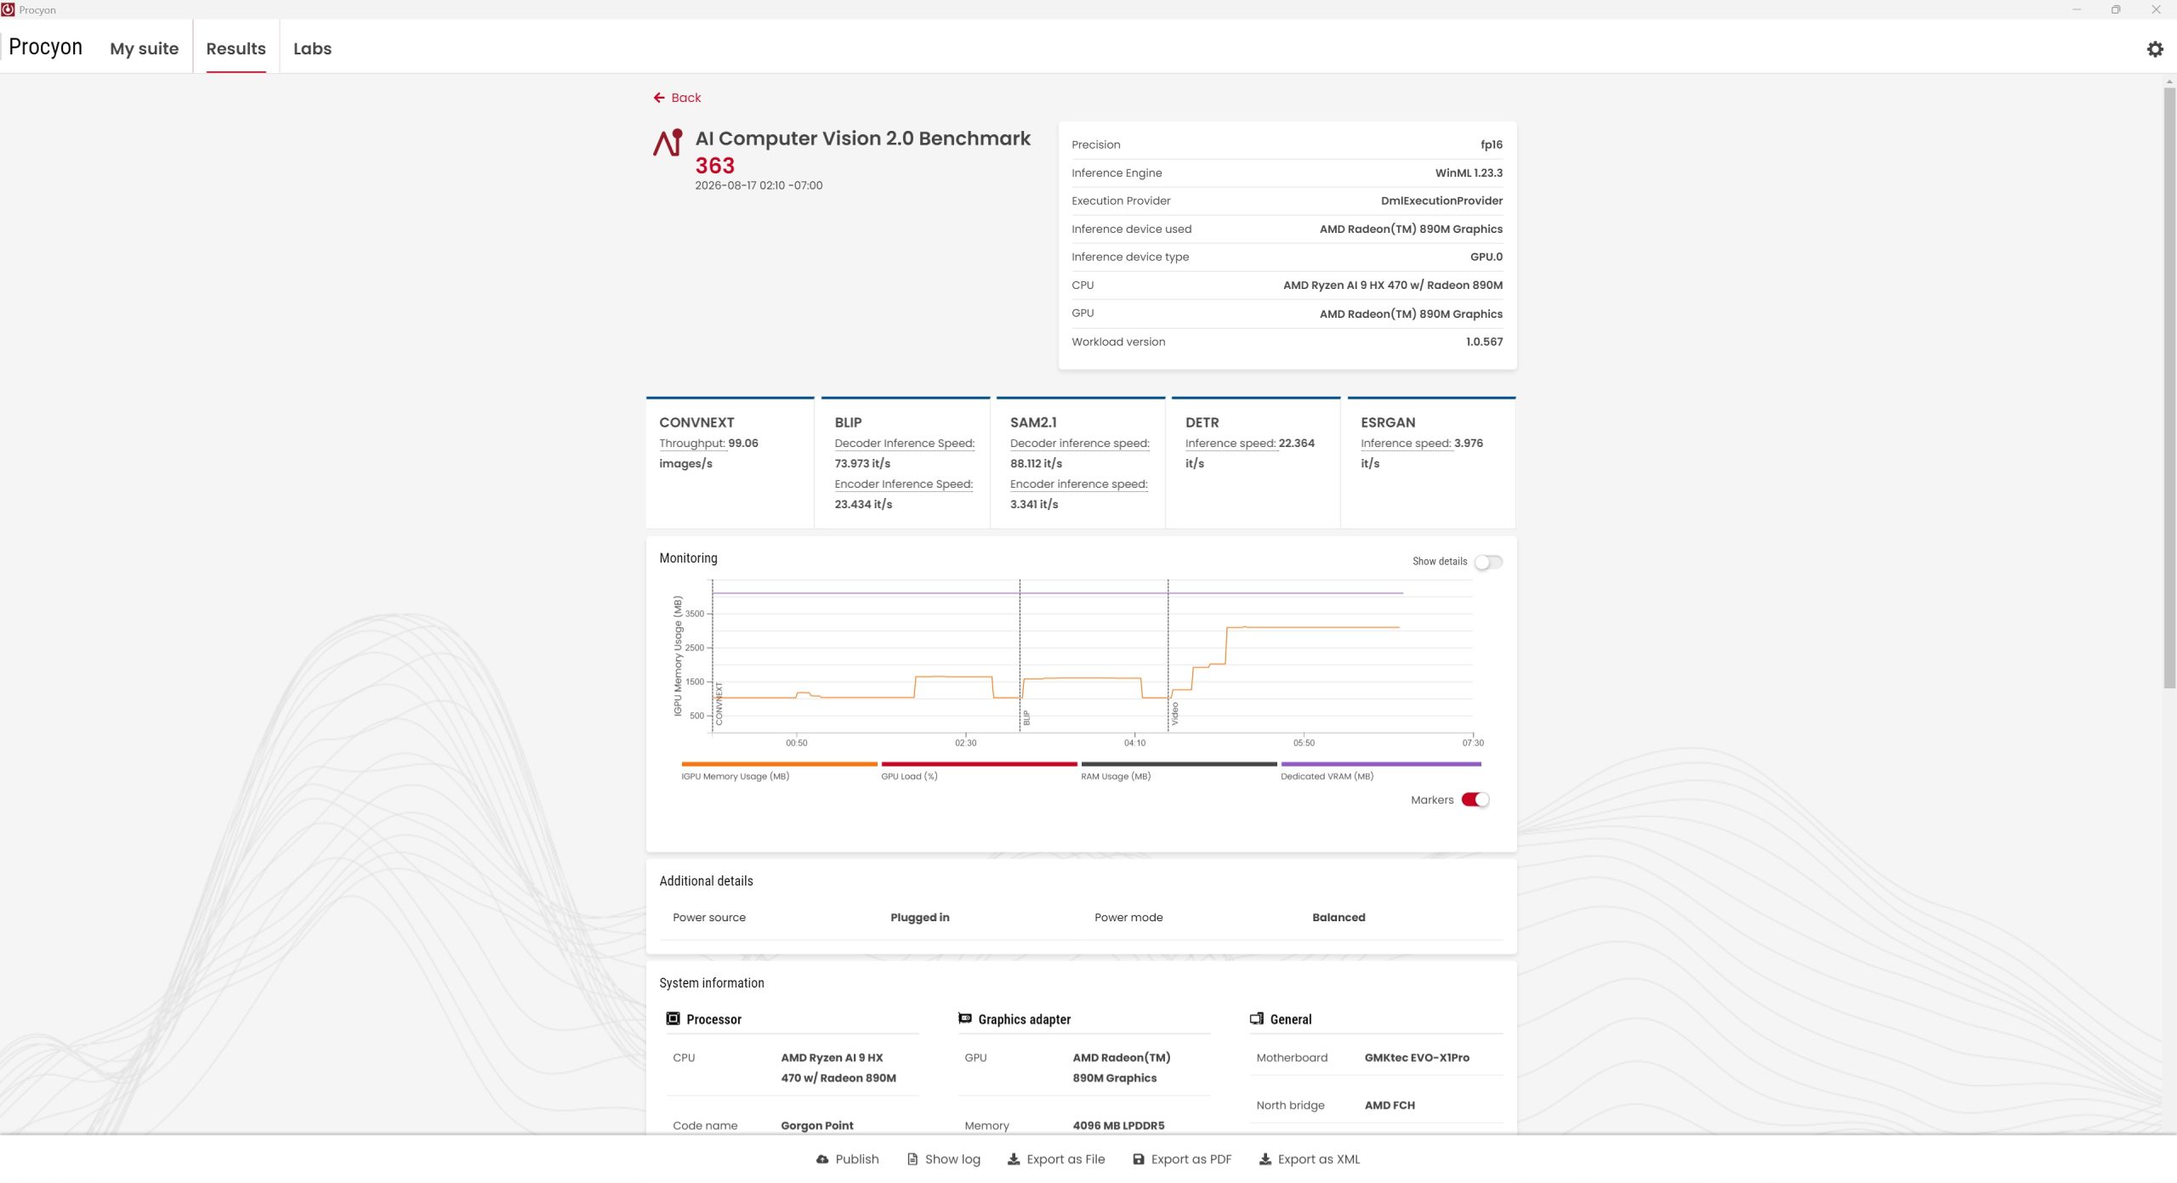The image size is (2177, 1183).
Task: Click the Additional details heading
Action: (706, 881)
